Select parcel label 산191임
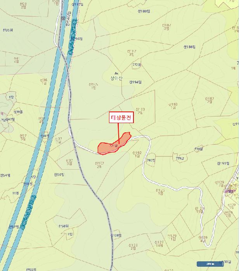The image size is (239, 271). point(223,163)
